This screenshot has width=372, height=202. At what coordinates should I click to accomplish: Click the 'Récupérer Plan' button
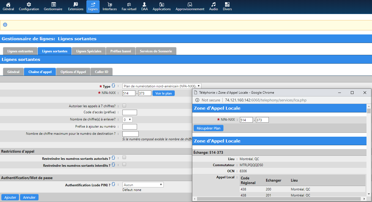point(208,128)
